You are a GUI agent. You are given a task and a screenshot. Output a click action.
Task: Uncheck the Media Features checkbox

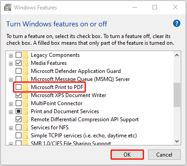(18, 63)
